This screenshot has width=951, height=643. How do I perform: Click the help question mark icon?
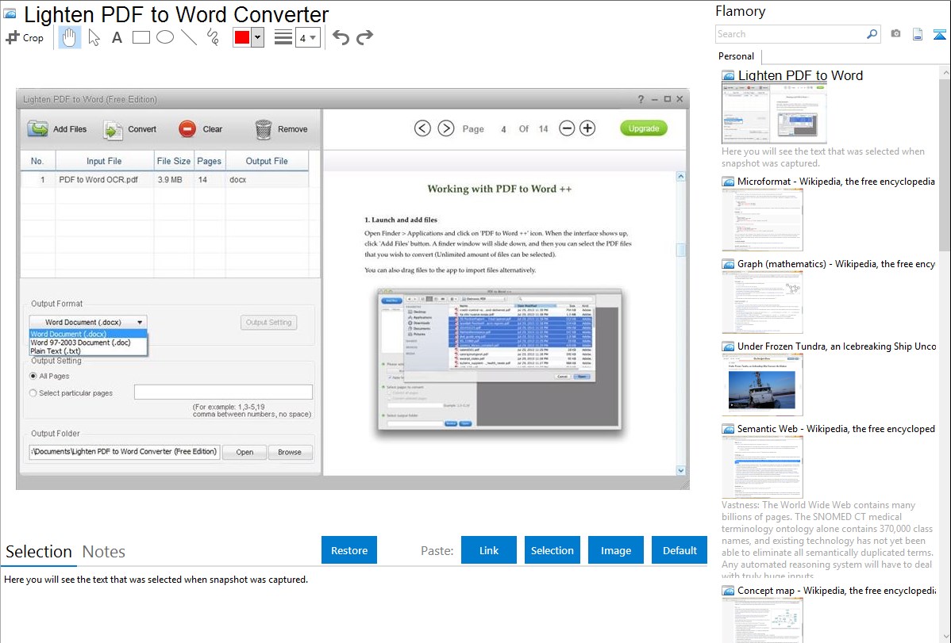(x=641, y=99)
